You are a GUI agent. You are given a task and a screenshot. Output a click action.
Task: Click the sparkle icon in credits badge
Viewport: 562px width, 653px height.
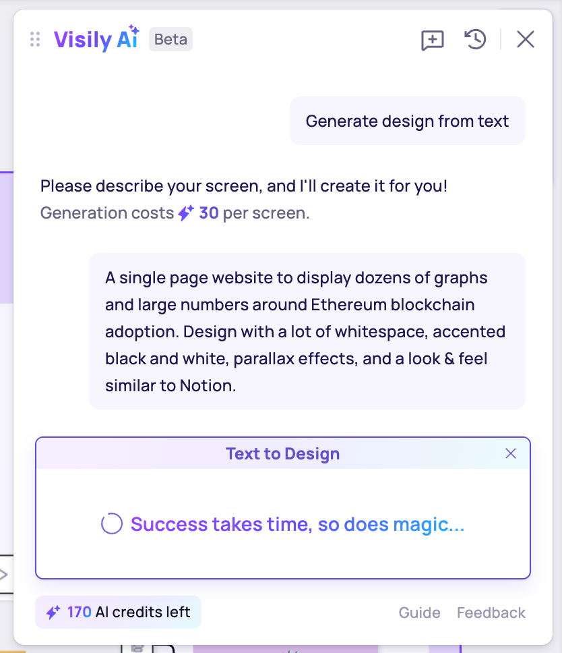(x=53, y=613)
